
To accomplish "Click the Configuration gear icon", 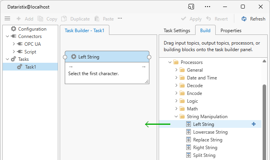I will 14,29.
